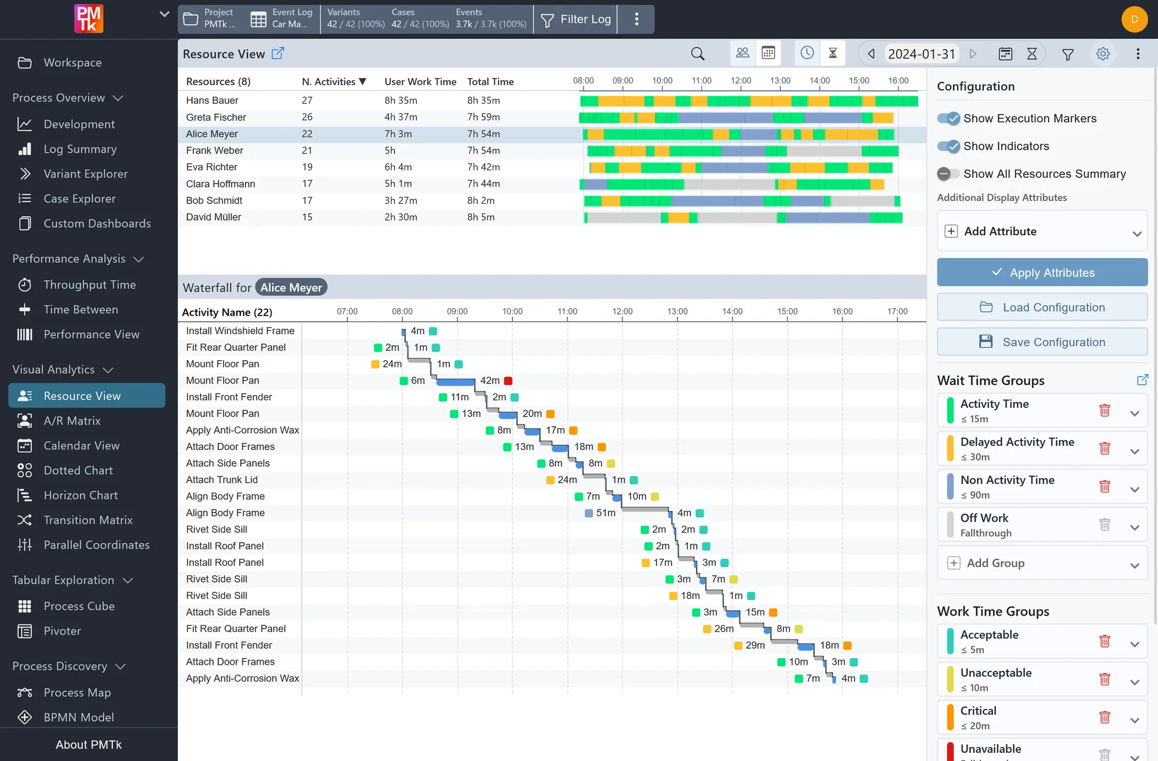The width and height of the screenshot is (1158, 761).
Task: Open Resource View settings gear
Action: (1103, 54)
